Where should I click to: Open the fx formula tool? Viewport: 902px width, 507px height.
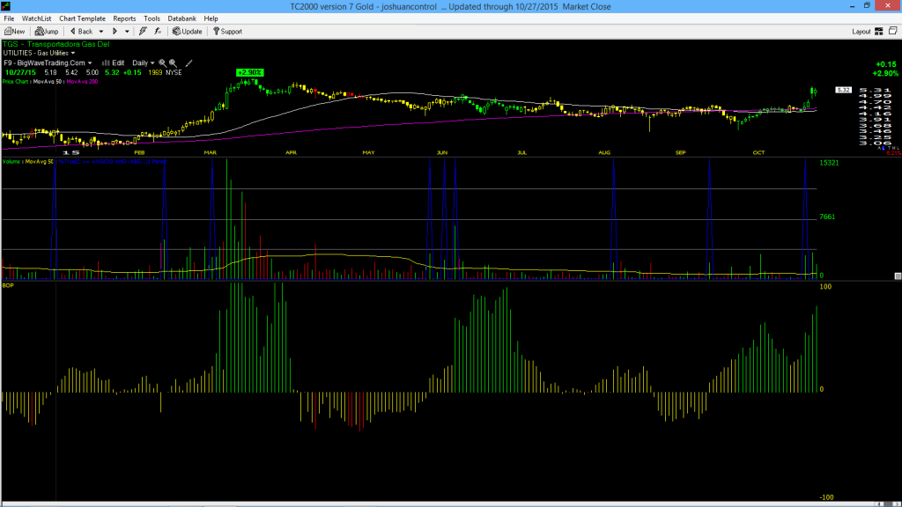158,32
